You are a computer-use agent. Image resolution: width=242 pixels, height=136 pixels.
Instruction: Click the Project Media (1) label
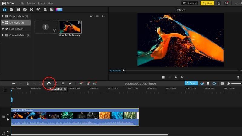click(x=18, y=16)
